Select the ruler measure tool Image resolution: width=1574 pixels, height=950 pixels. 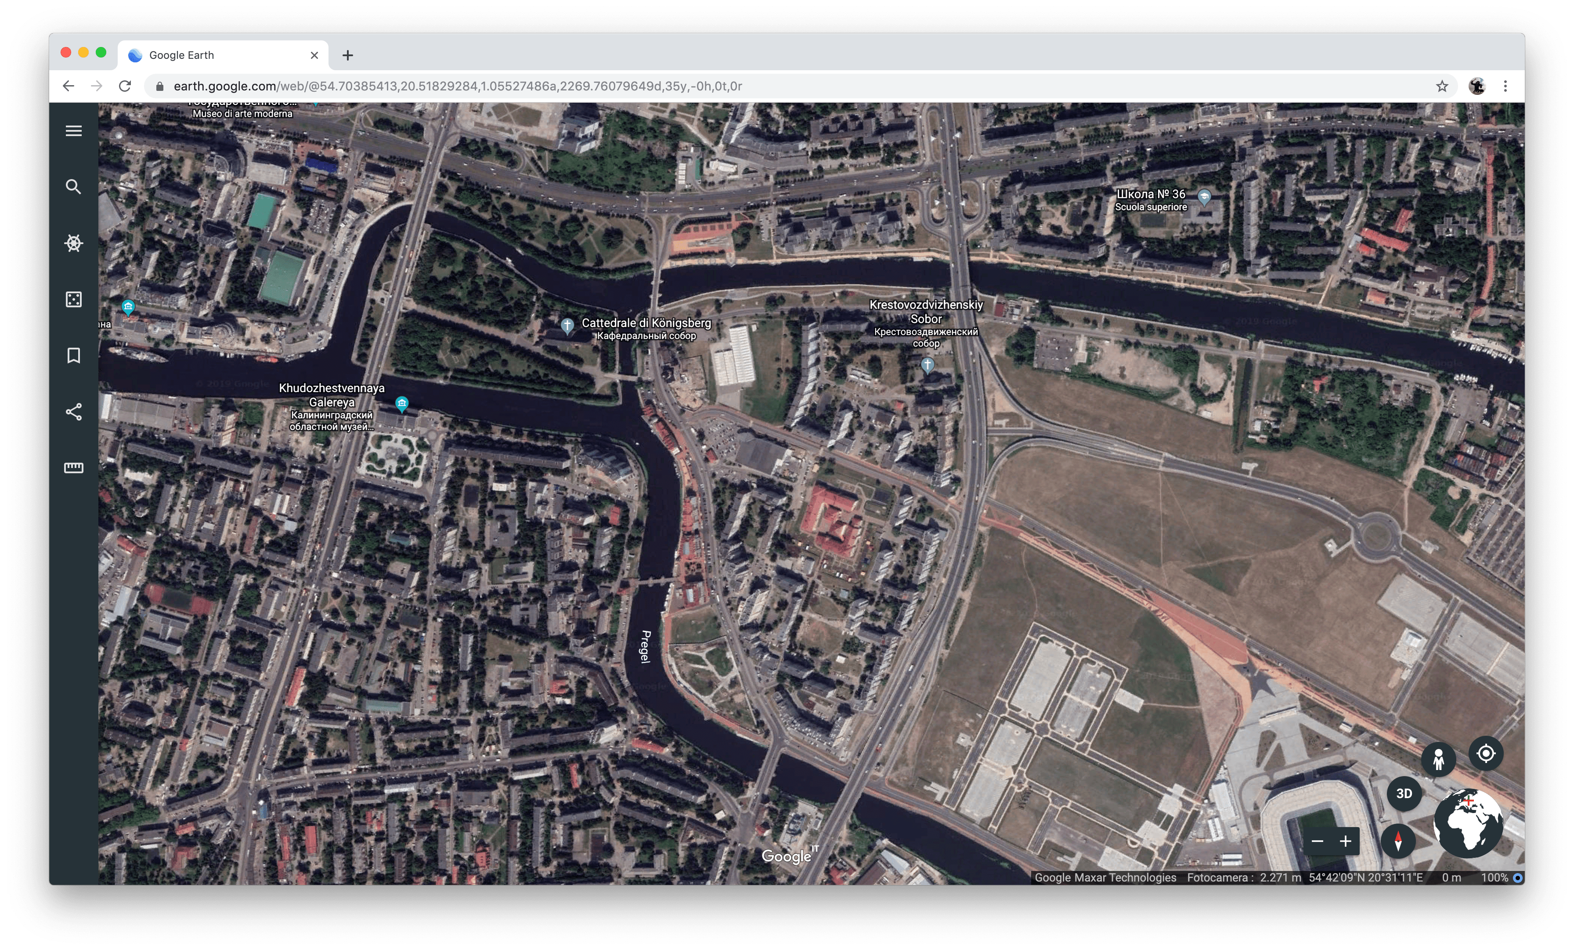(x=73, y=468)
